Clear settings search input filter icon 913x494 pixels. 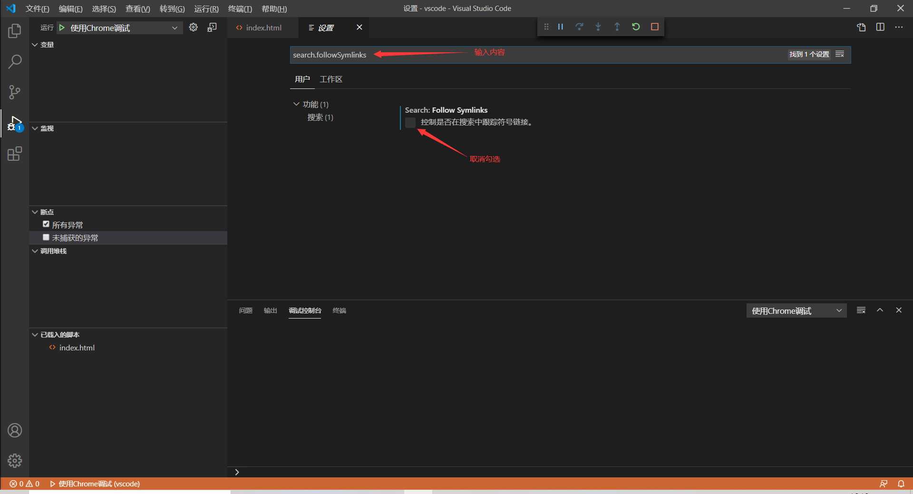840,54
